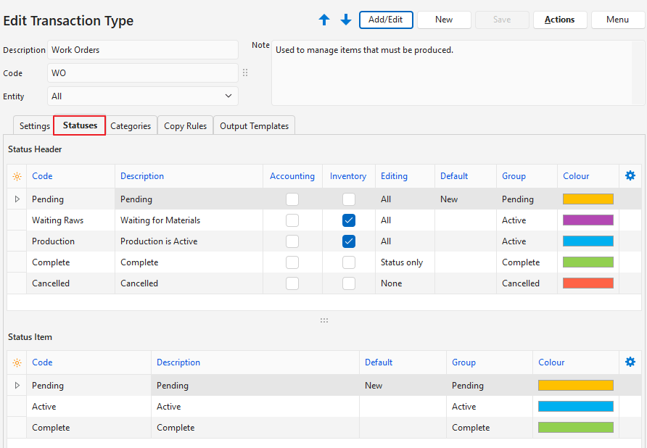Click the Status Header sun icon

(x=17, y=176)
